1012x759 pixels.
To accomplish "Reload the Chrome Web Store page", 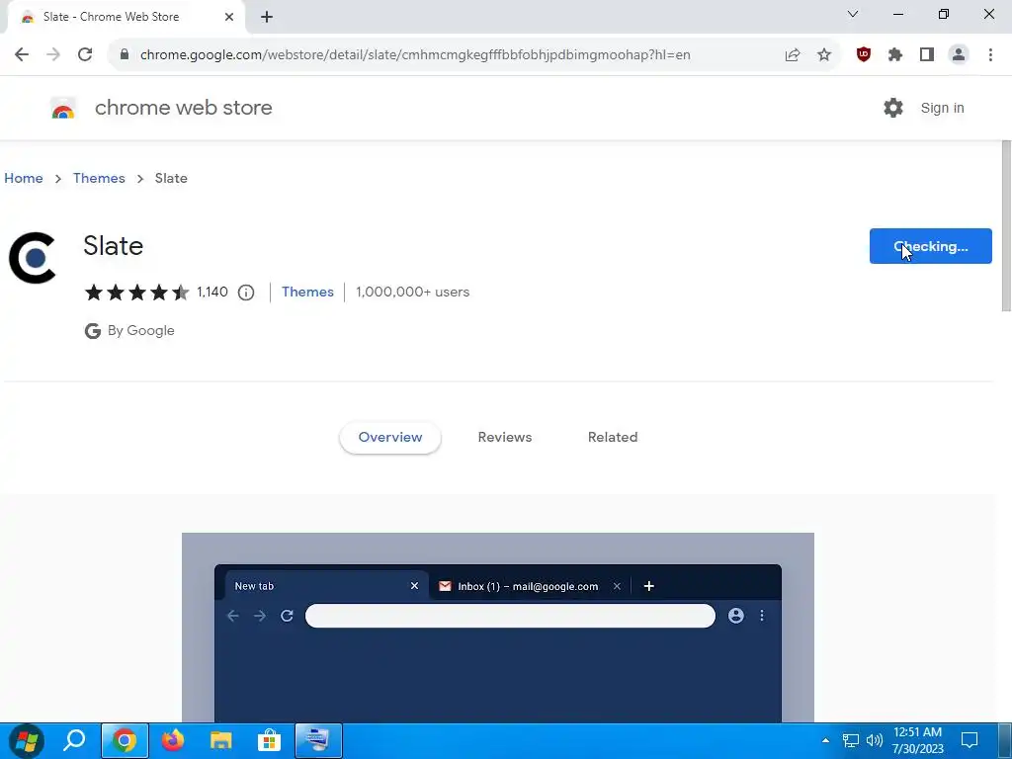I will [85, 55].
